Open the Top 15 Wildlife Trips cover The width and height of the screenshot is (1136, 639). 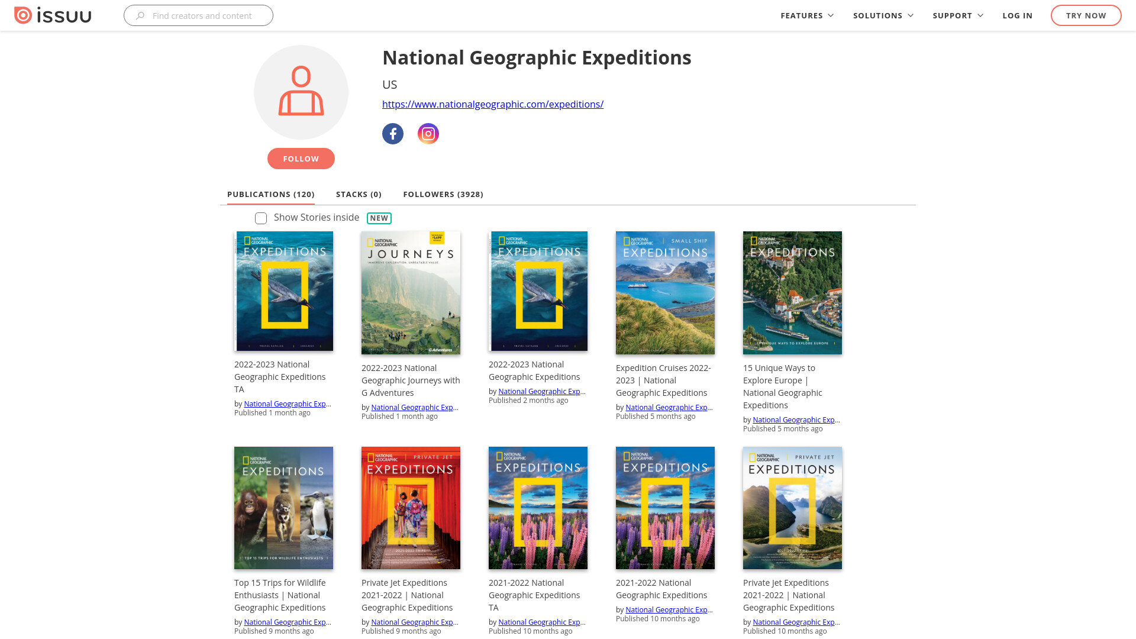283,508
